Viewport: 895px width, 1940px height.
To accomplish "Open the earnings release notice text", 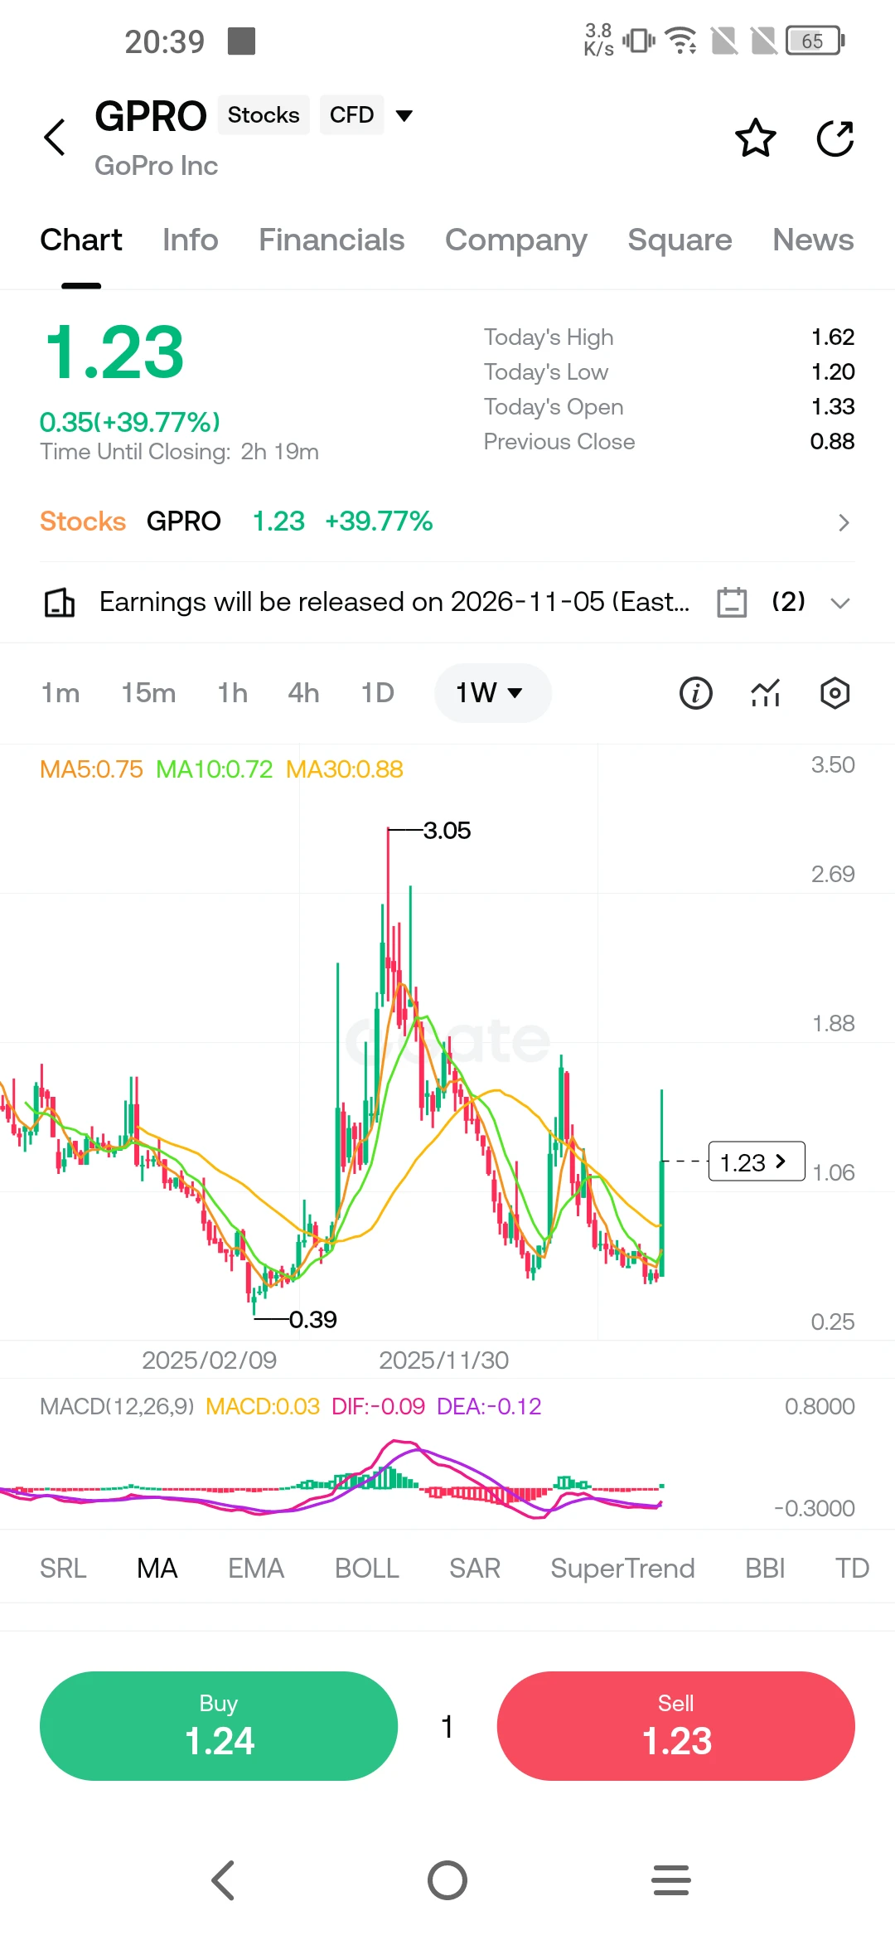I will [394, 602].
